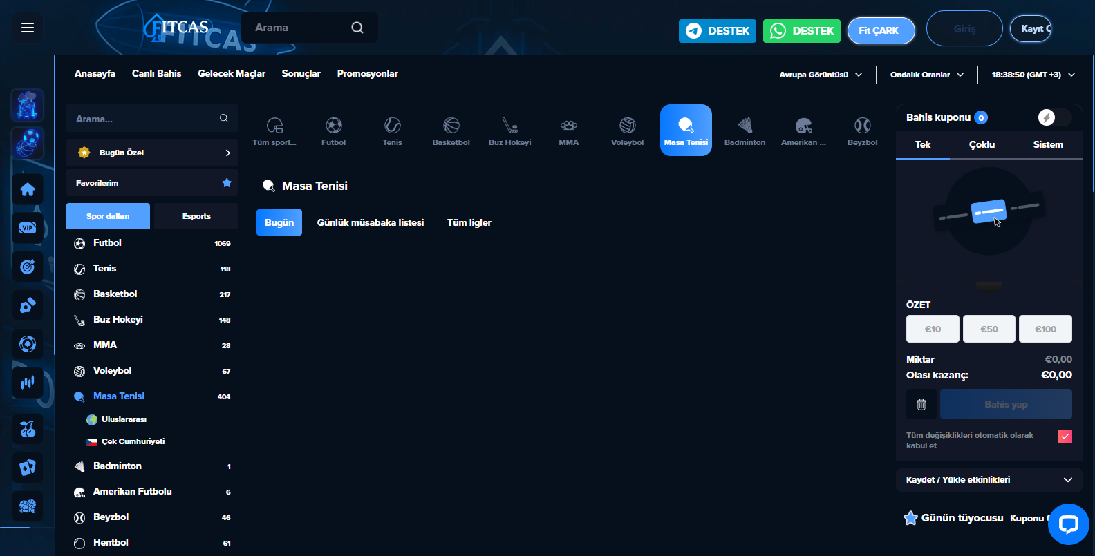The width and height of the screenshot is (1095, 556).
Task: Click the home icon in left sidebar
Action: (x=28, y=189)
